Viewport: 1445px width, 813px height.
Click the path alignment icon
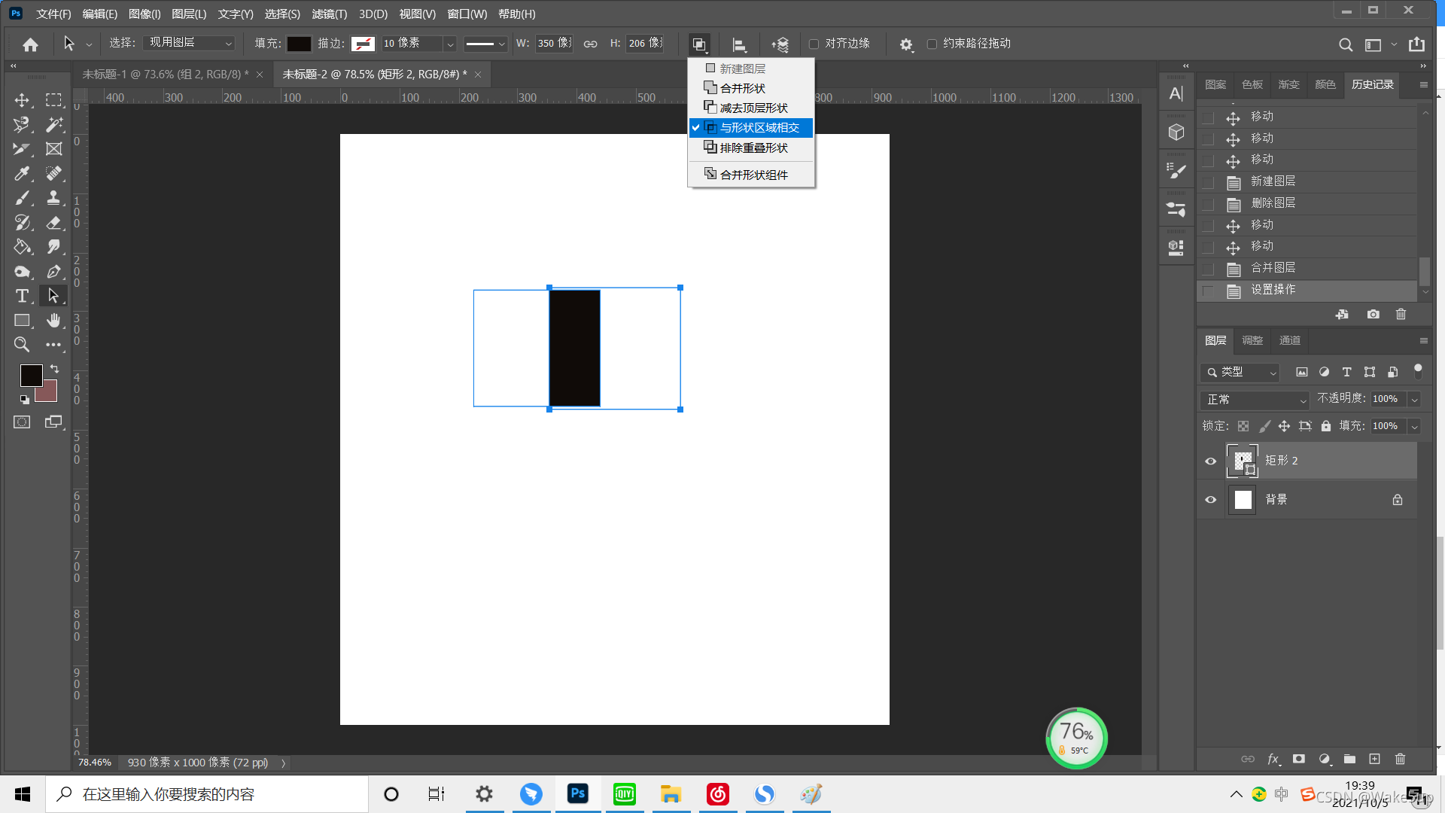tap(739, 44)
